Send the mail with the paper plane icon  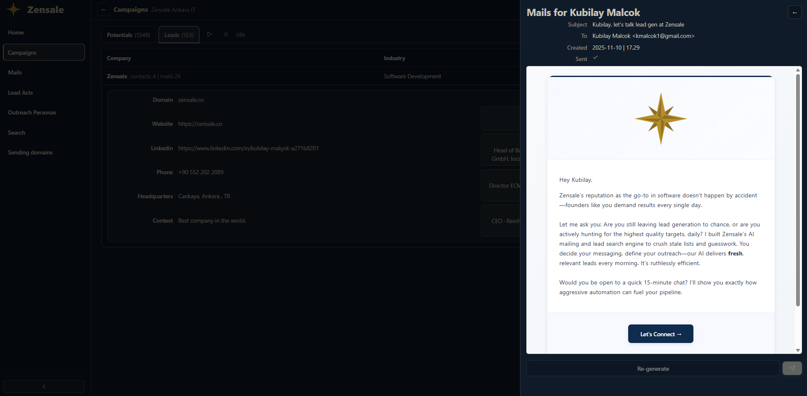(x=792, y=368)
